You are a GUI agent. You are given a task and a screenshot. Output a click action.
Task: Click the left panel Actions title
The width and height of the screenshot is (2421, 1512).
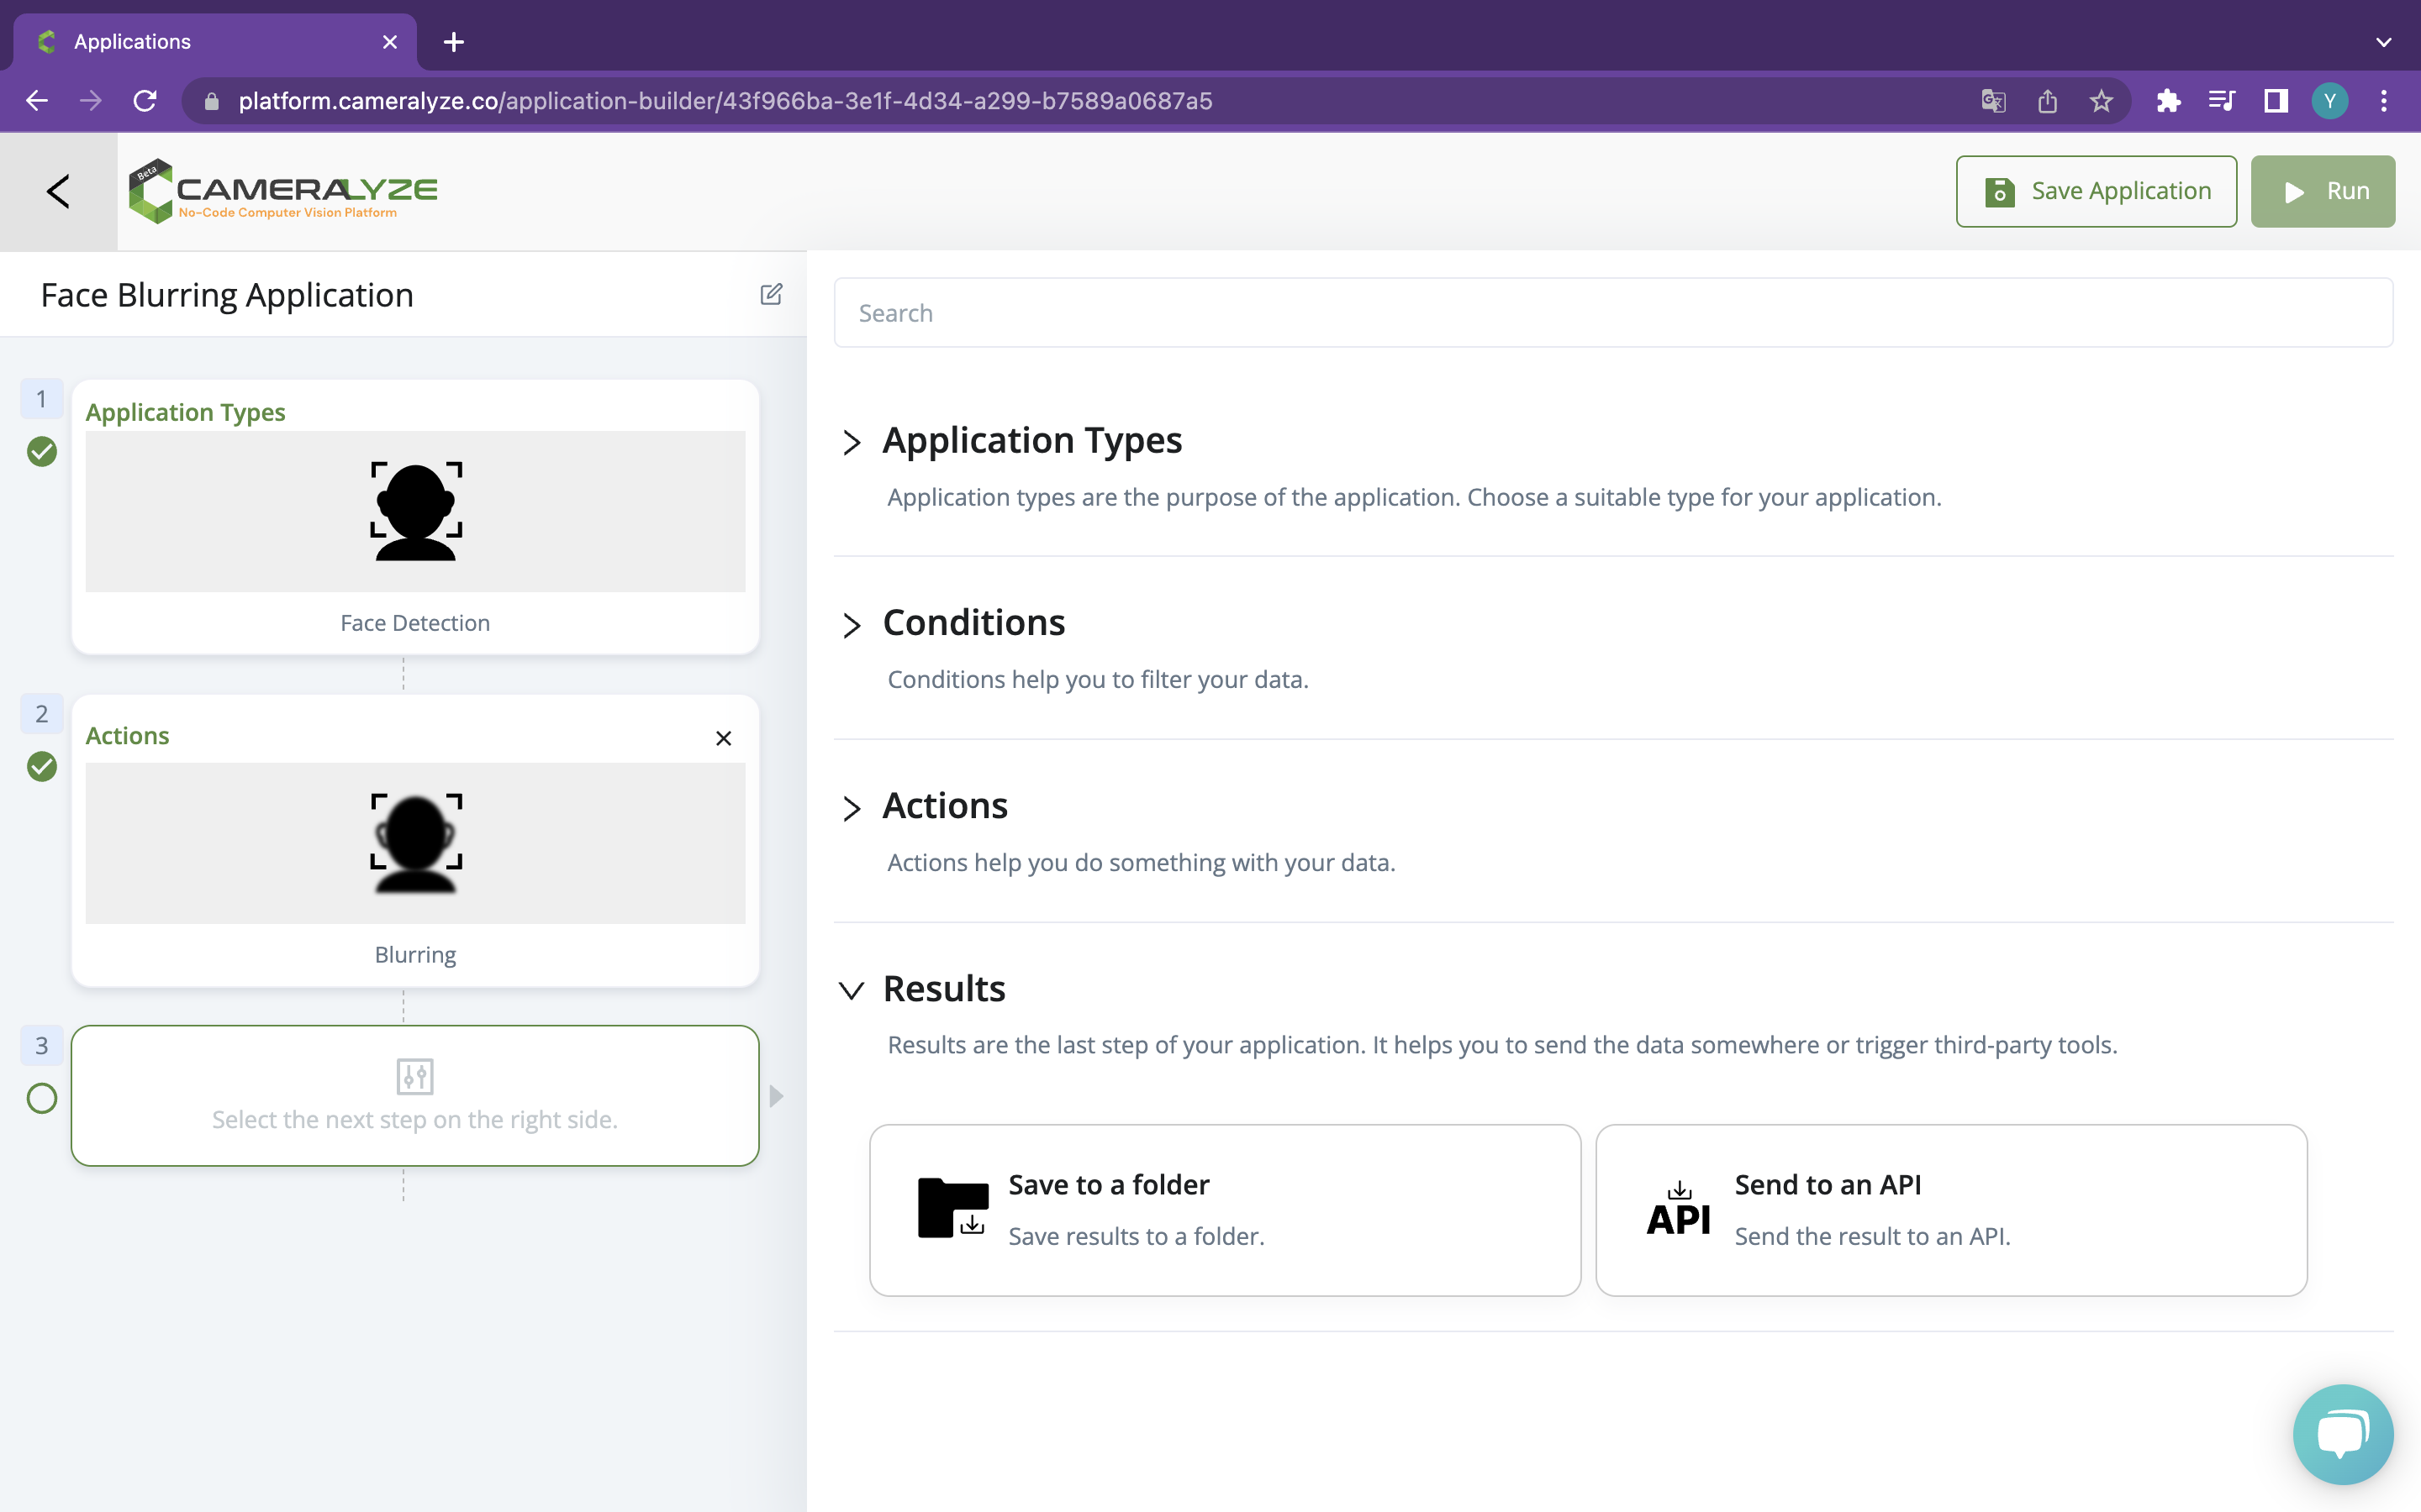click(x=127, y=735)
